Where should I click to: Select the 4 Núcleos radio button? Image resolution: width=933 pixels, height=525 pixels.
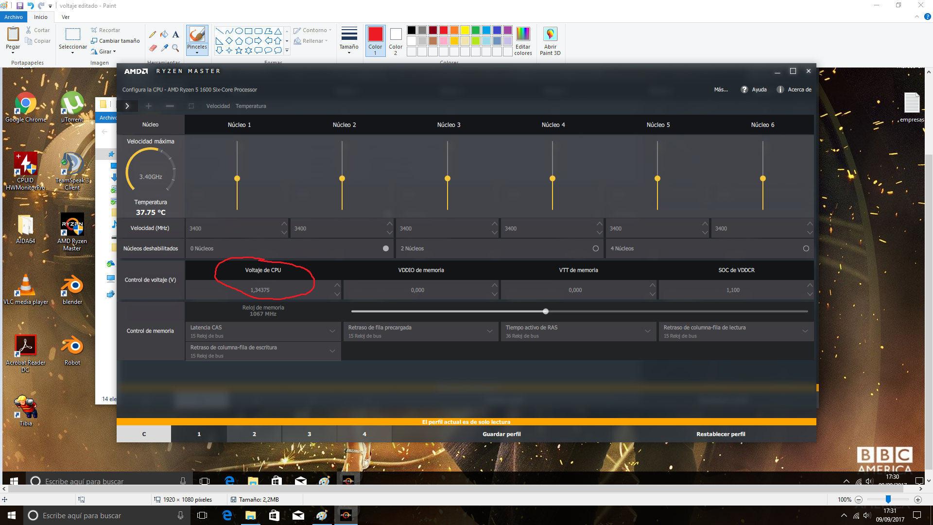[x=806, y=248]
